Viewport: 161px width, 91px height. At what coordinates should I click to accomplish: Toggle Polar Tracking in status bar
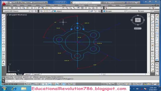[x=39, y=84]
